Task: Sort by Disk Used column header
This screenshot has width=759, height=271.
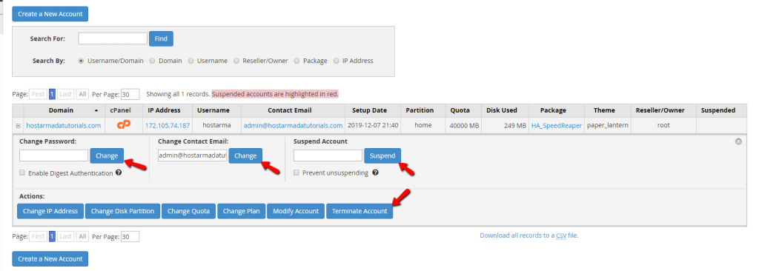Action: pos(502,111)
